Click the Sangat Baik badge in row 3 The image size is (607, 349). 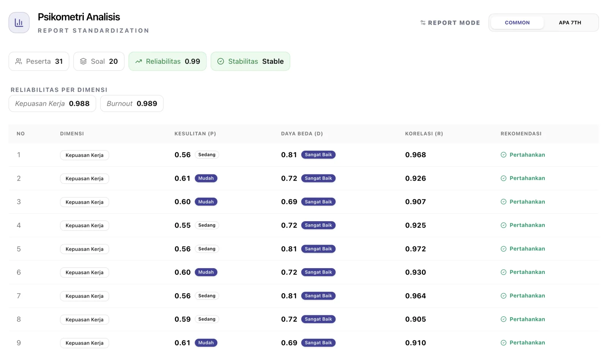pyautogui.click(x=318, y=202)
